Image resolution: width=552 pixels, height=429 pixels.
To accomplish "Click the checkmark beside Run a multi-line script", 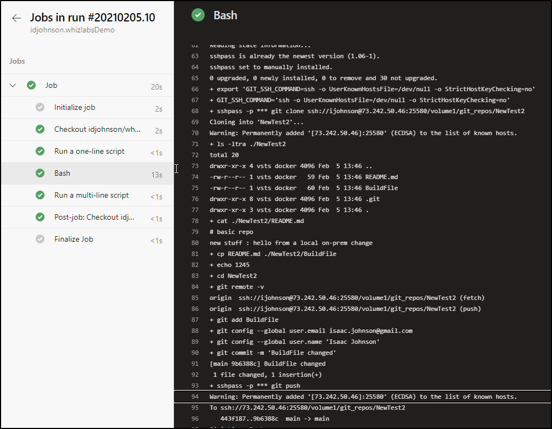I will coord(40,194).
